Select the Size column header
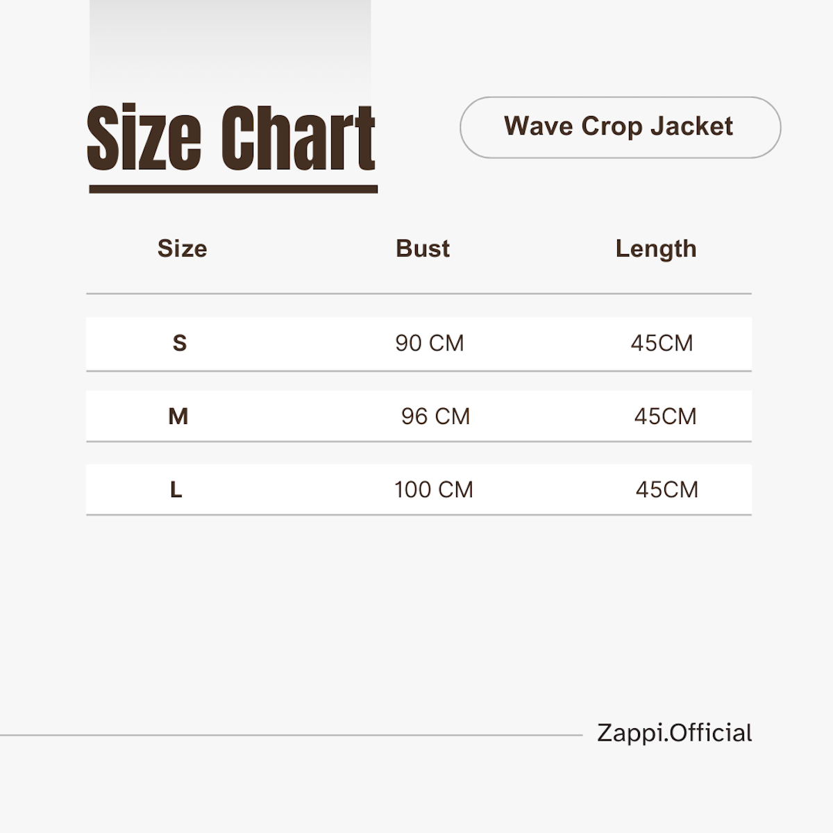The width and height of the screenshot is (833, 833). tap(182, 249)
